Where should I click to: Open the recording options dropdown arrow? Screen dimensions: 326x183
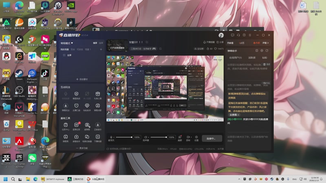pos(191,137)
